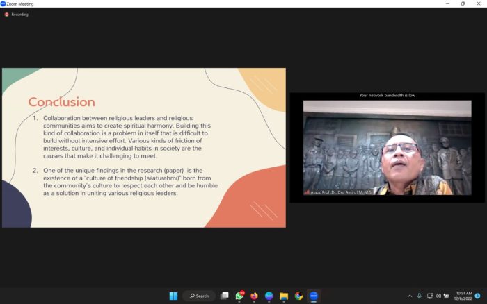Open the volume control in system tray
Viewport: 487px width, 304px height.
point(438,296)
